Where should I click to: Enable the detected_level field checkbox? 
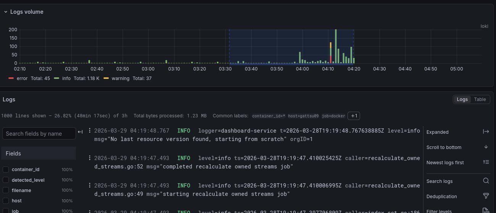point(6,180)
